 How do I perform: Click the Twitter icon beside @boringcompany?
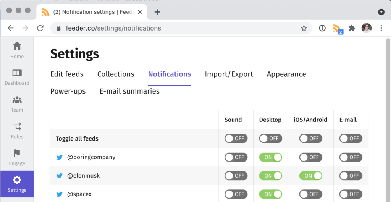click(59, 157)
